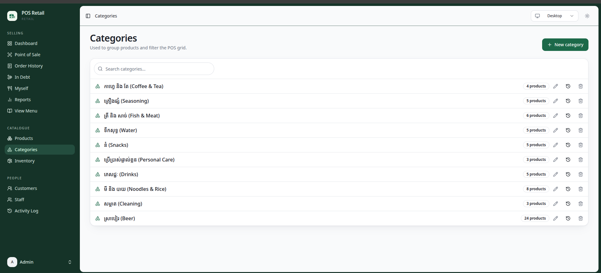The width and height of the screenshot is (601, 273).
Task: Select the Personal Care row name
Action: pyautogui.click(x=139, y=160)
